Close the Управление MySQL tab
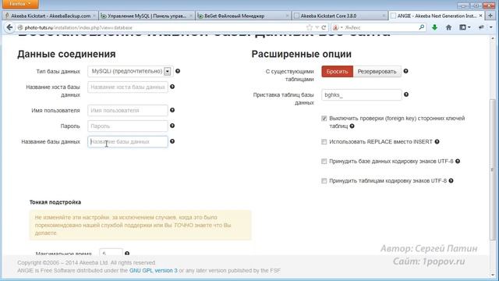Screen dimensions: 499x281 pos(190,16)
